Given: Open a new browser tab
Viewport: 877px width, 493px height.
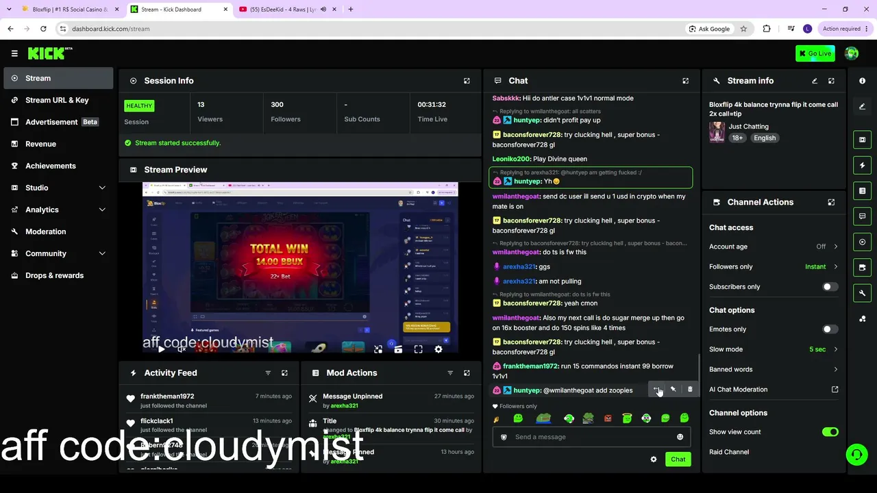Looking at the screenshot, I should coord(350,10).
